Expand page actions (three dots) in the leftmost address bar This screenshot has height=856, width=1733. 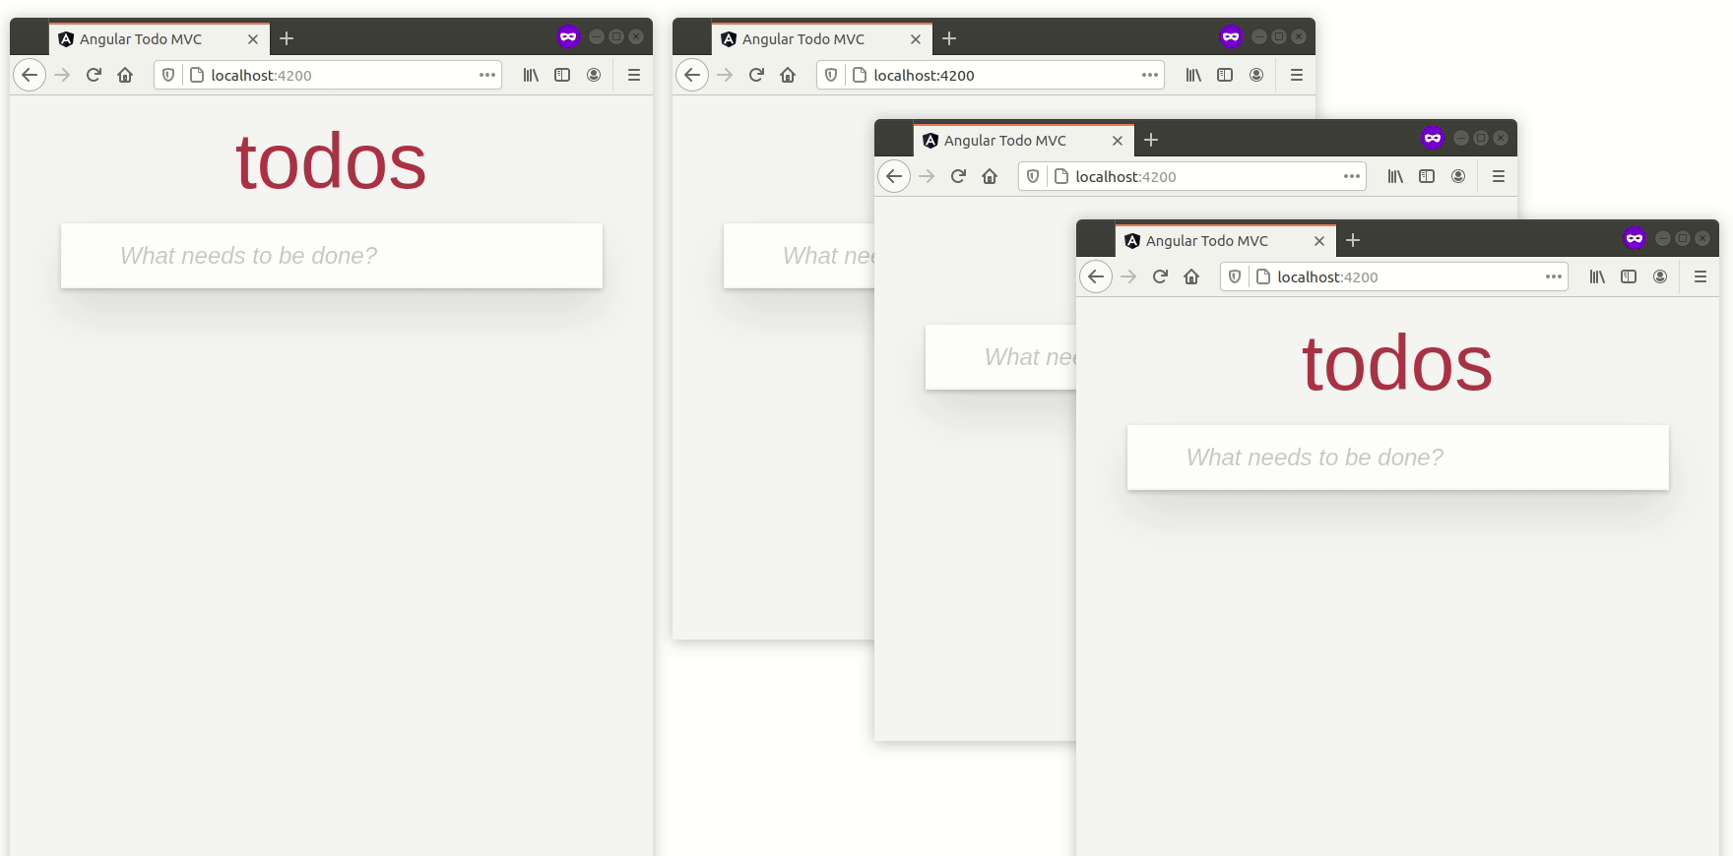click(487, 75)
